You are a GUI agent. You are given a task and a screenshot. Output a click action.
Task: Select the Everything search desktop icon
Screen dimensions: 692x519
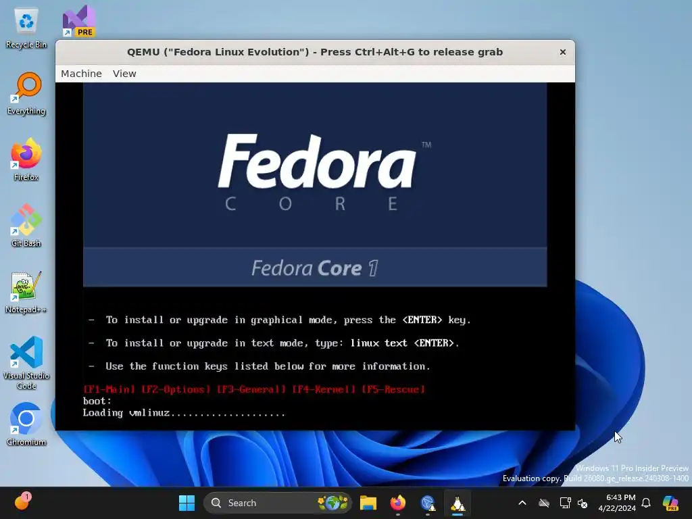point(26,94)
